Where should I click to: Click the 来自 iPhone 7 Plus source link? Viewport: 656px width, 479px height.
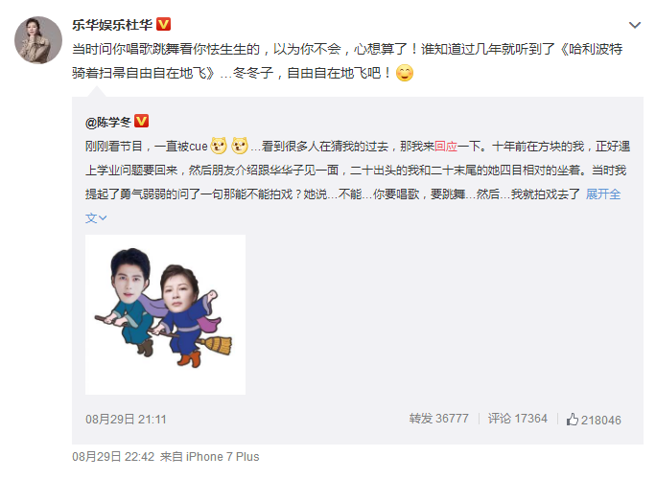[x=210, y=456]
